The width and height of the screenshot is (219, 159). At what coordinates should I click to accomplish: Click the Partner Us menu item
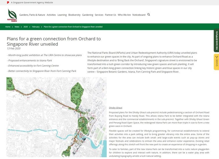tap(111, 15)
